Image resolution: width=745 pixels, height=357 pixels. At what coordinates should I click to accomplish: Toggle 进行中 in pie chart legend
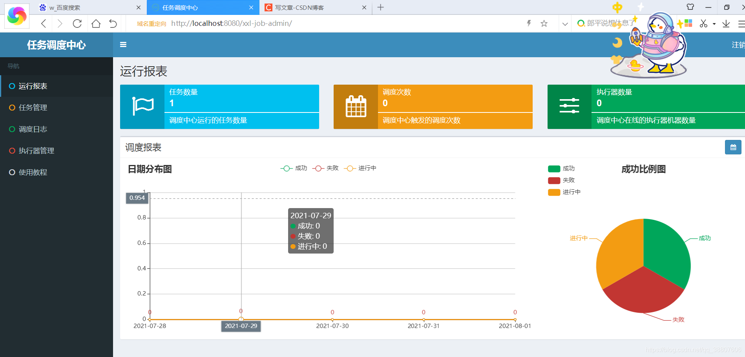click(564, 192)
